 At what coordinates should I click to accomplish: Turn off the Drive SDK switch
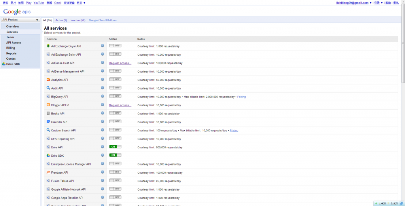pos(115,155)
